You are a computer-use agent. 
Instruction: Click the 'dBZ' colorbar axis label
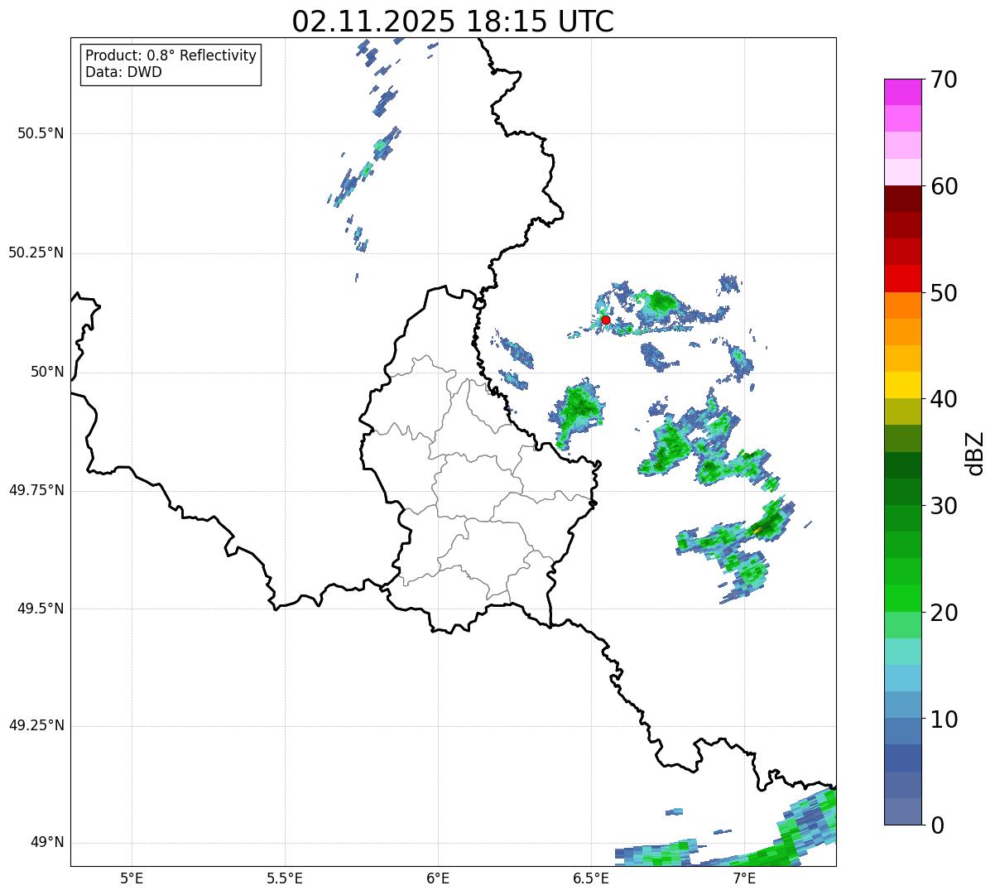975,453
